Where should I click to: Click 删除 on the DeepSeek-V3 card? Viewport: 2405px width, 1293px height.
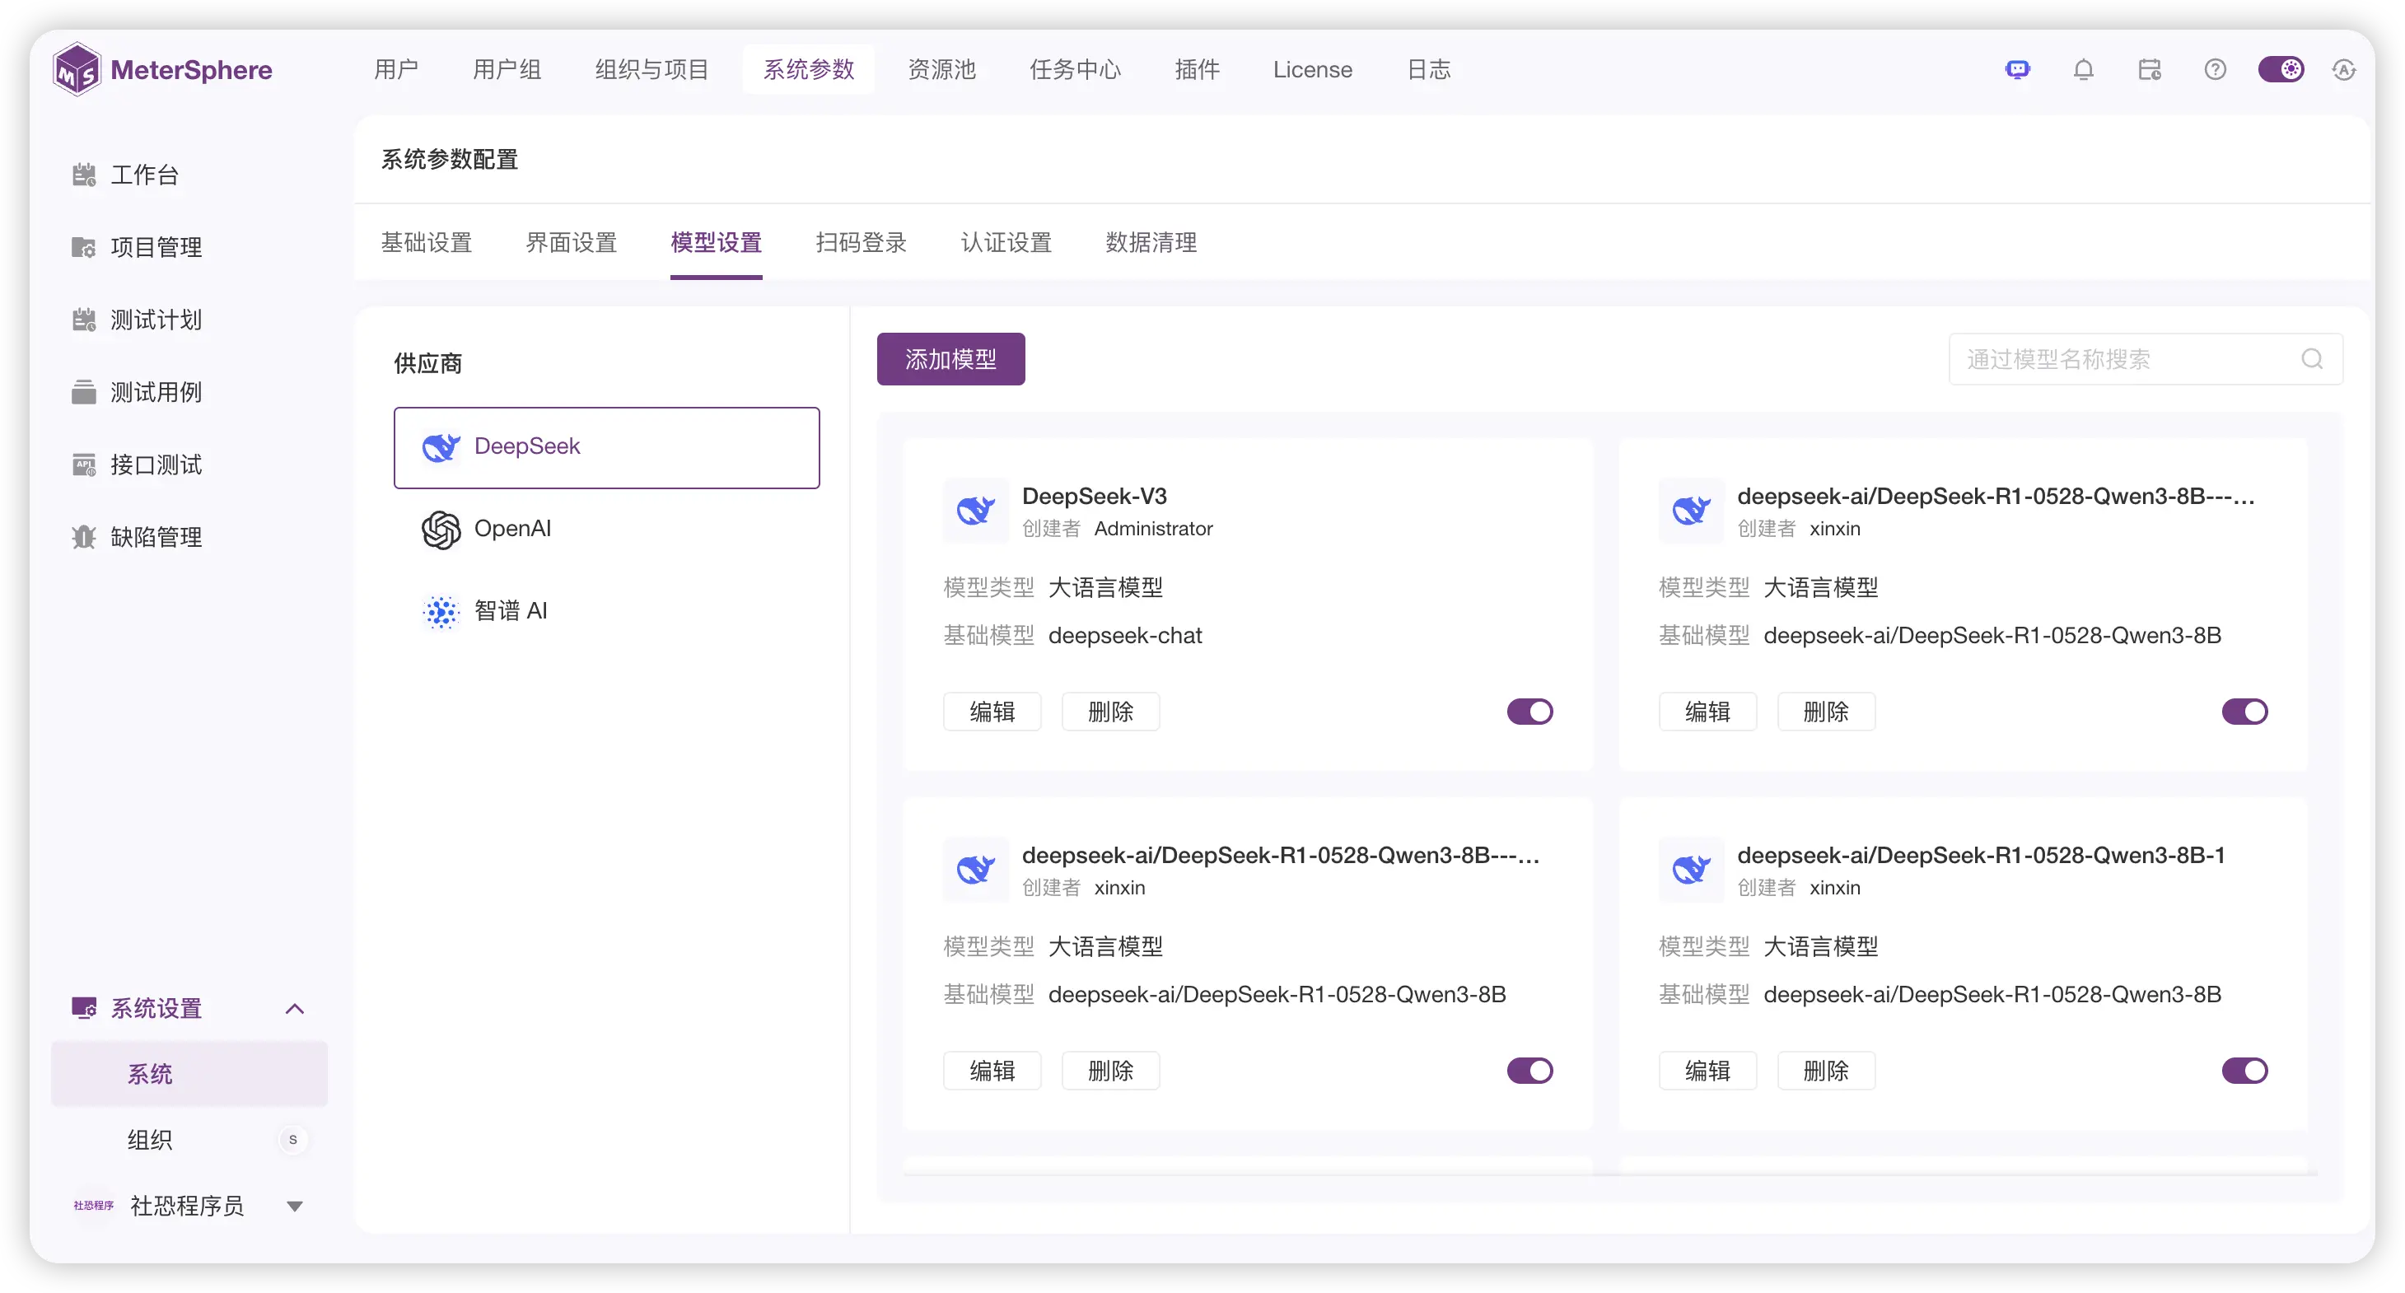(x=1110, y=712)
